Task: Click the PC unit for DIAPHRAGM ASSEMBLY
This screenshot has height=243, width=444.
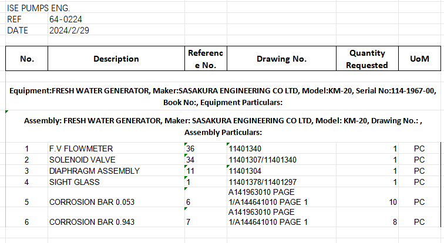Action: click(x=420, y=171)
